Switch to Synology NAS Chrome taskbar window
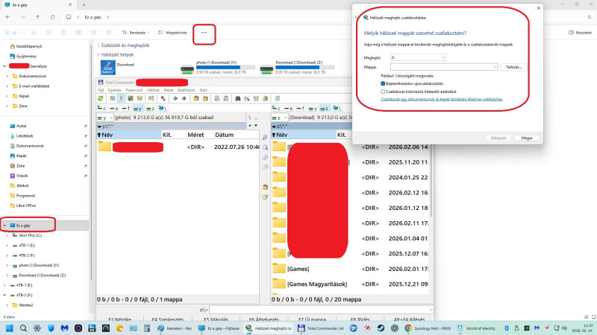 (x=428, y=328)
